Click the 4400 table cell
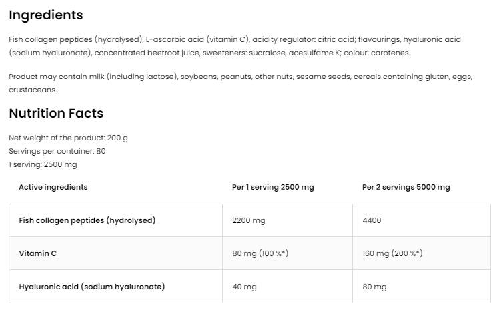This screenshot has height=314, width=503. click(x=372, y=220)
